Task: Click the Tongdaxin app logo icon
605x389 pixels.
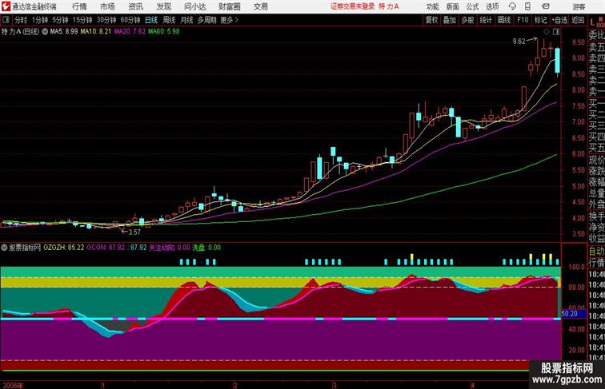Action: 6,6
